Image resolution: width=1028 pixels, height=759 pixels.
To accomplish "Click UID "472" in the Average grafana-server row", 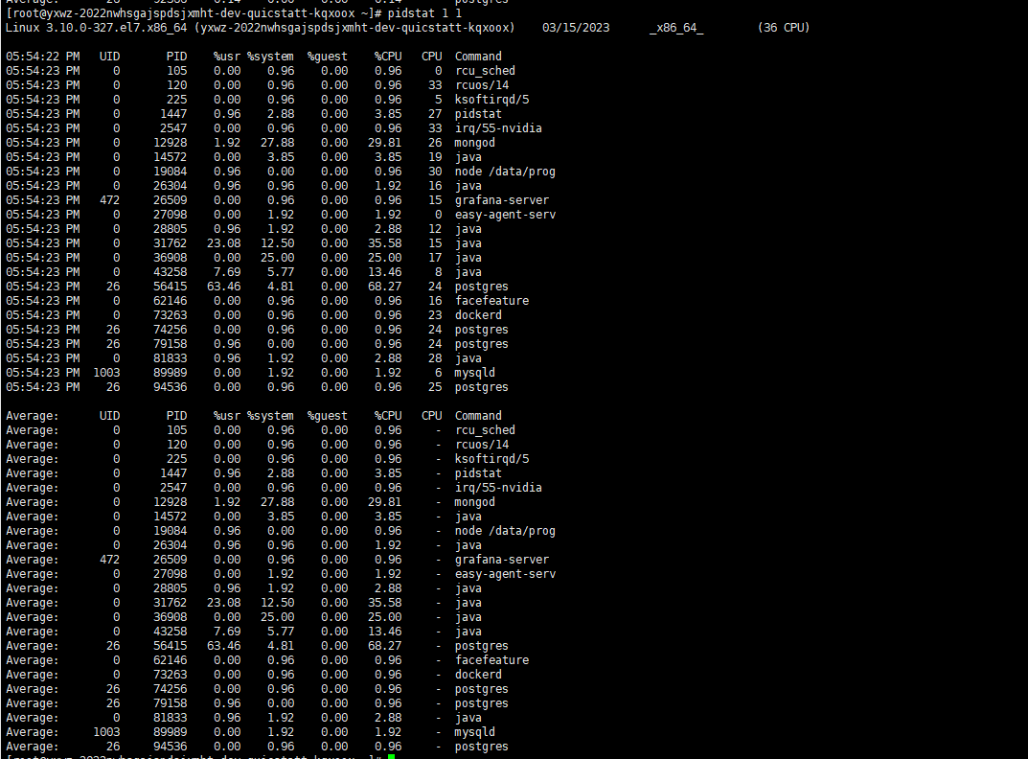I will pyautogui.click(x=109, y=560).
